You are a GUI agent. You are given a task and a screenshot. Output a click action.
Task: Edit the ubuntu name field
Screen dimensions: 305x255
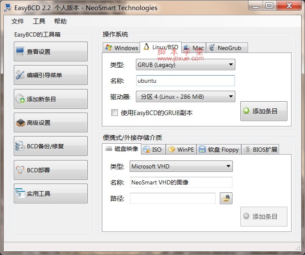[x=185, y=81]
